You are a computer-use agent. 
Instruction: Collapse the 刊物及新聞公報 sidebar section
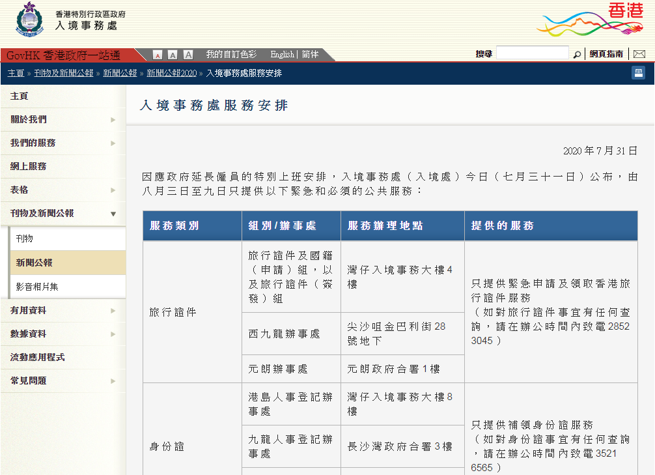click(x=113, y=214)
